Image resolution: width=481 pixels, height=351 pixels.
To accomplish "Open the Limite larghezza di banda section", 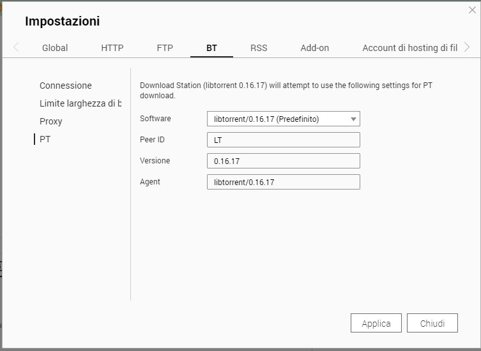I will (80, 103).
